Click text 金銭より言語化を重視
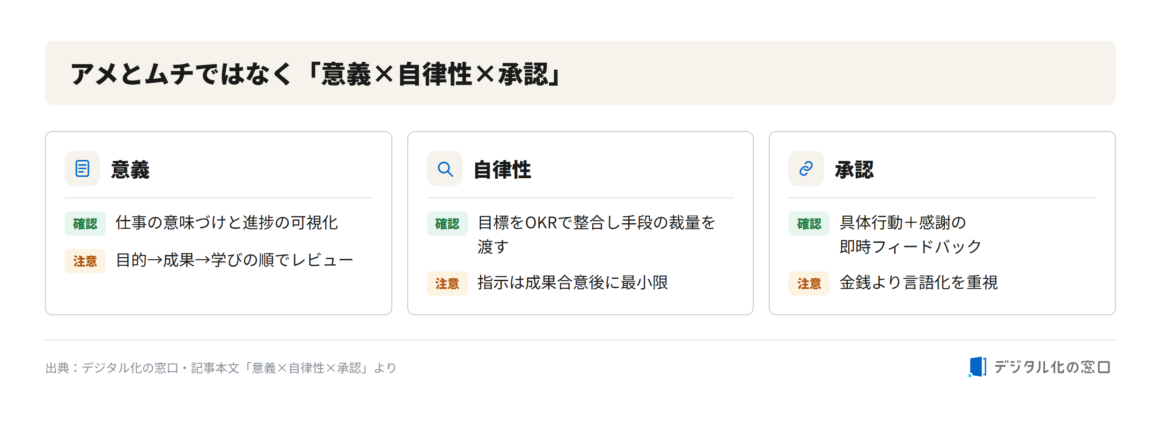This screenshot has height=422, width=1161. coord(919,283)
